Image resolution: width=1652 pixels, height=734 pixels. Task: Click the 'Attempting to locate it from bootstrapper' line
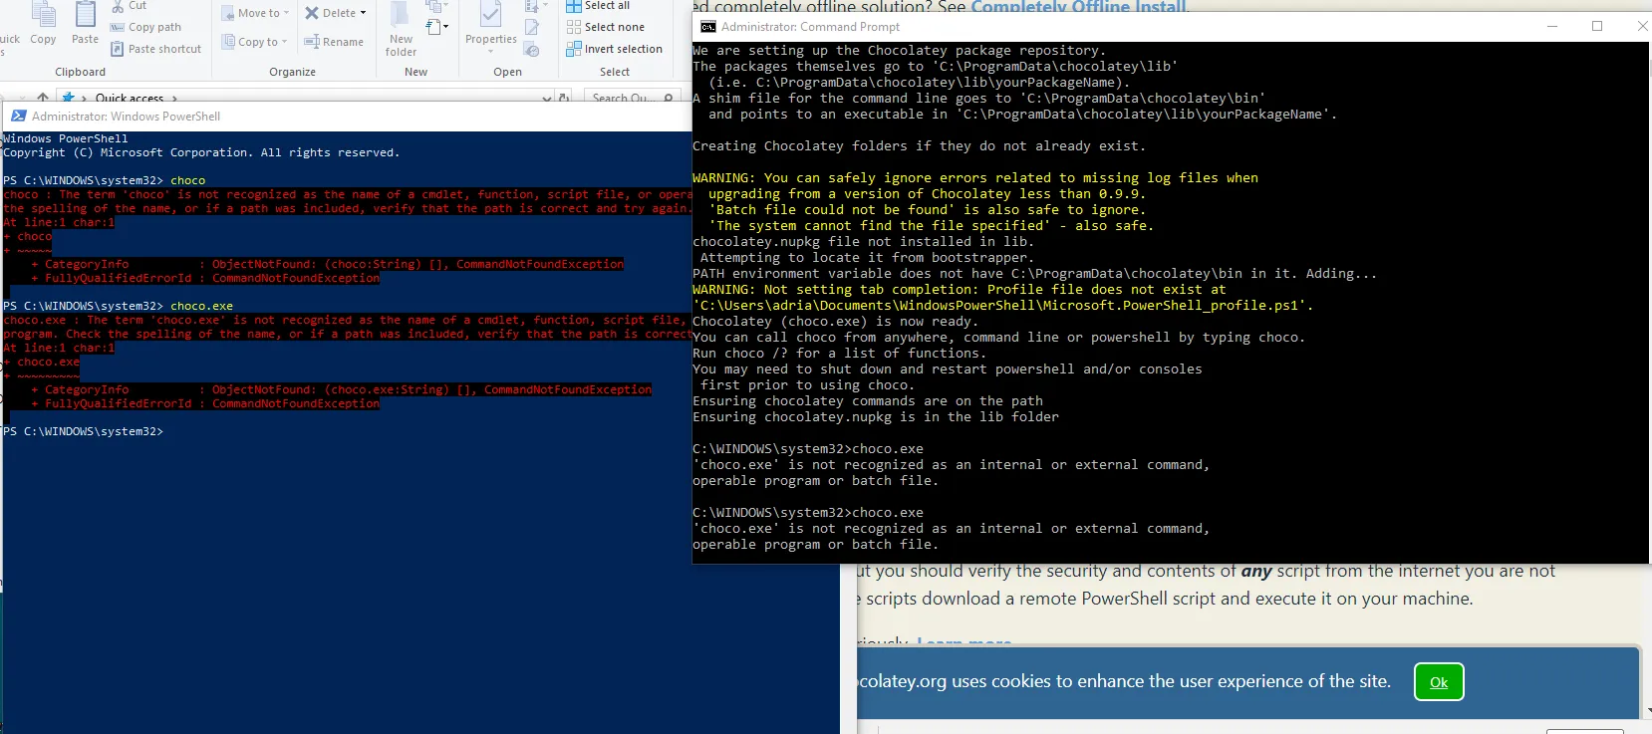pos(867,258)
